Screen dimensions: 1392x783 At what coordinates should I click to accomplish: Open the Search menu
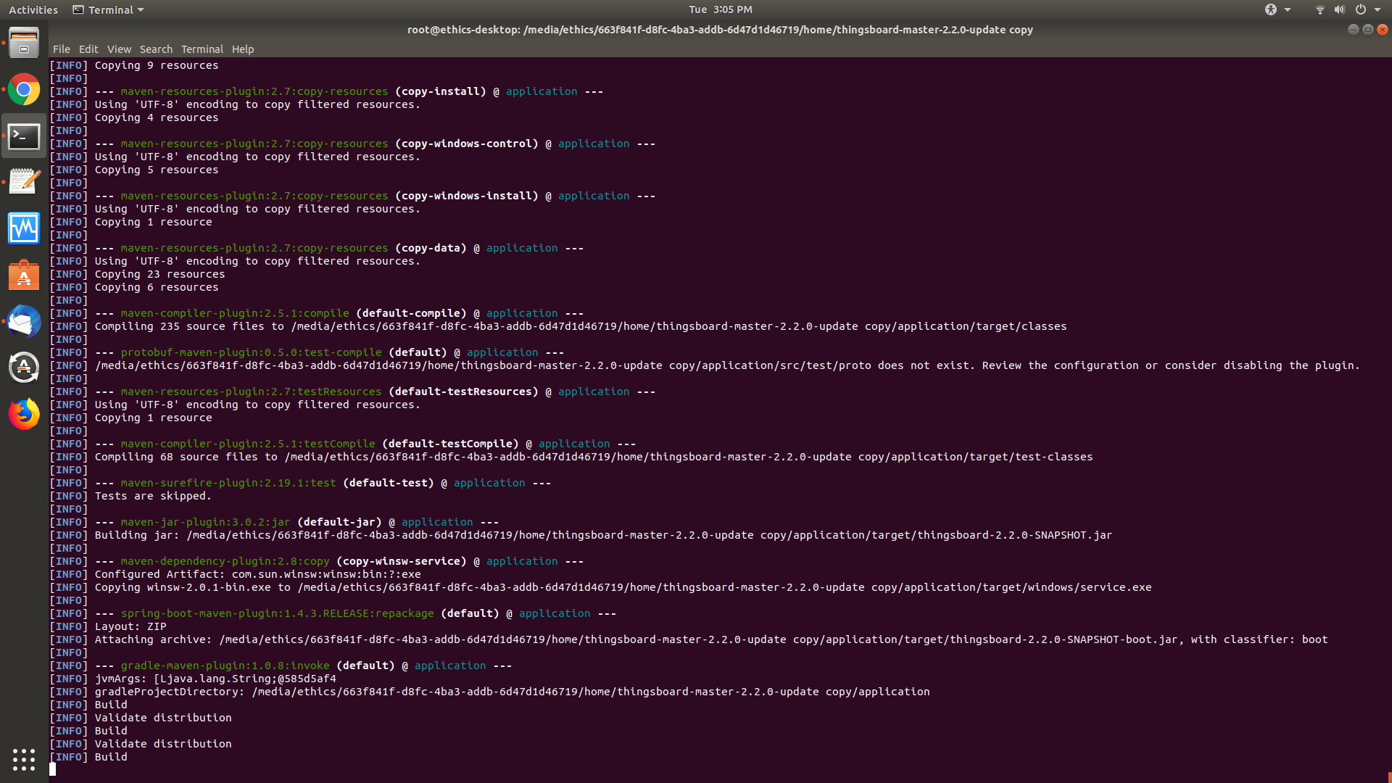156,49
